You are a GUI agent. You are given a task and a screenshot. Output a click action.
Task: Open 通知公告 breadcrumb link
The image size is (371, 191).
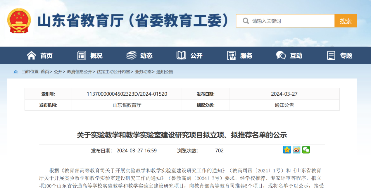tap(165, 72)
